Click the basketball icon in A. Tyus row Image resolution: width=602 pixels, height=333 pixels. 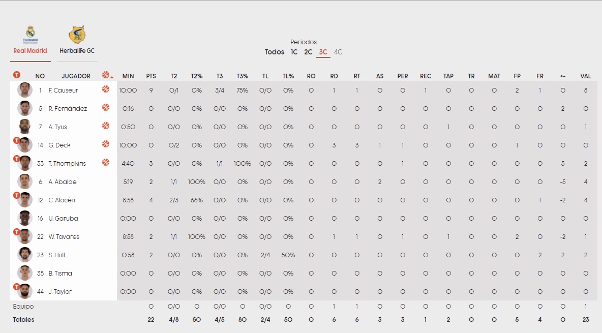coord(106,126)
